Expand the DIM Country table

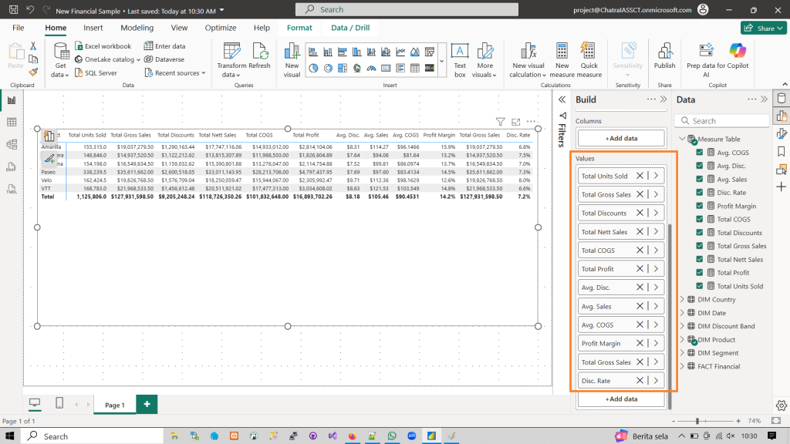click(x=681, y=299)
